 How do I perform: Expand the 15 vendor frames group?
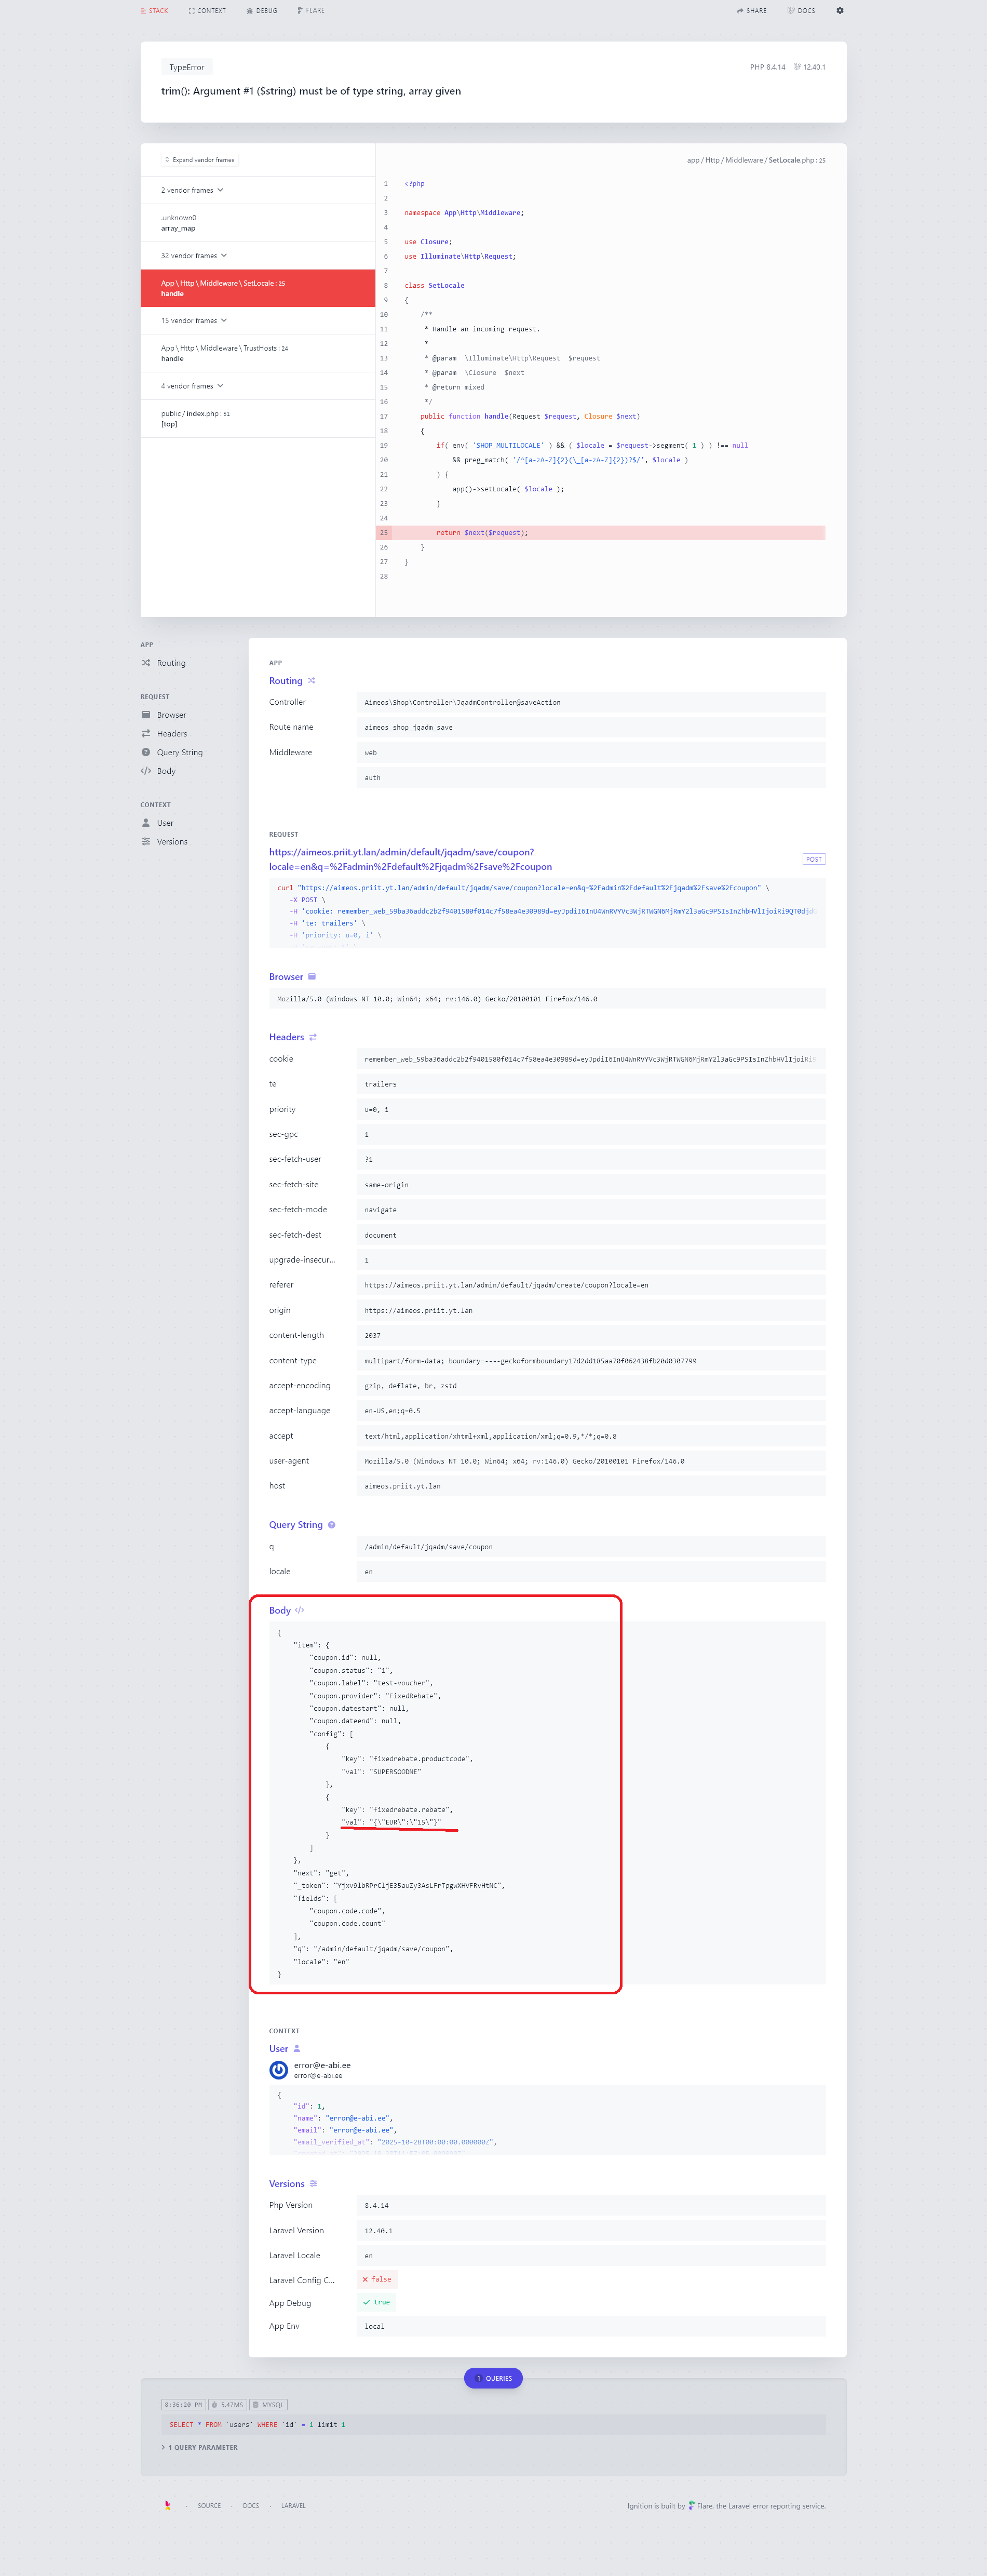[x=194, y=321]
